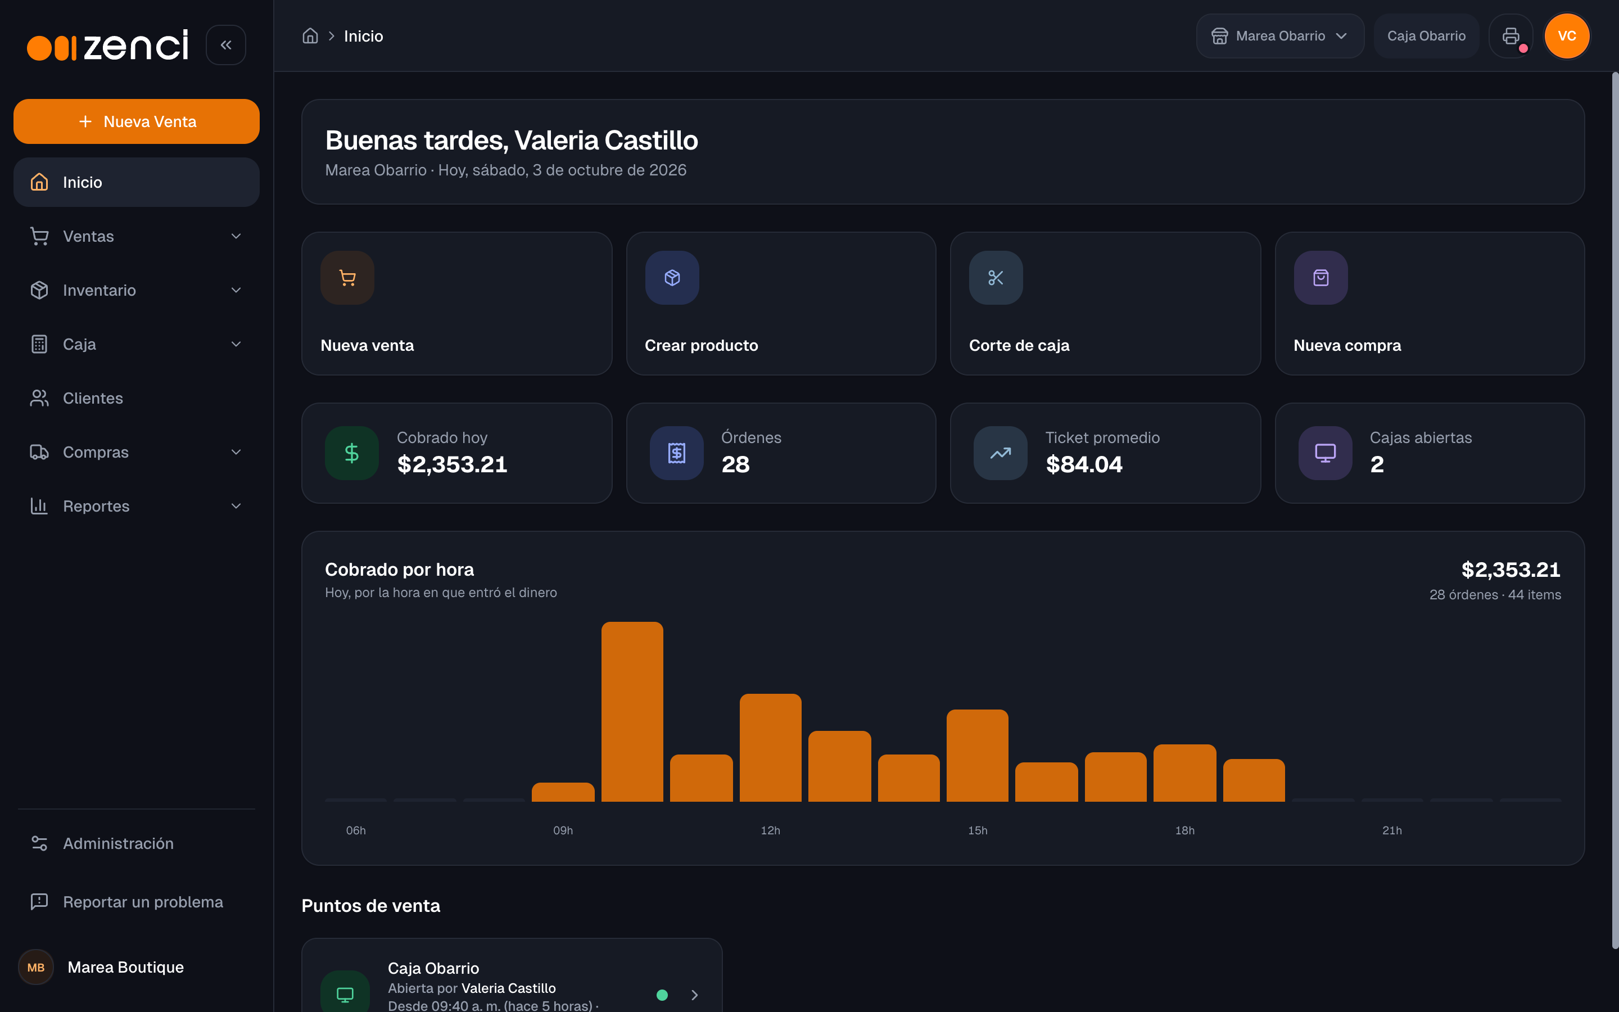Click the orange Nueva Venta button
This screenshot has width=1619, height=1012.
[137, 121]
